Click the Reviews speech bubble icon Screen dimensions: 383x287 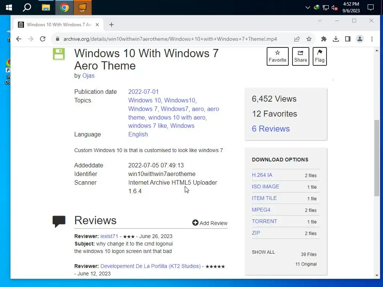[x=59, y=221]
